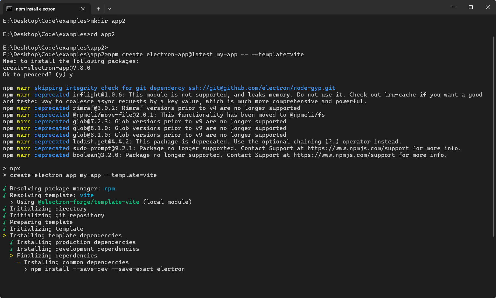Maximize the terminal window

471,7
